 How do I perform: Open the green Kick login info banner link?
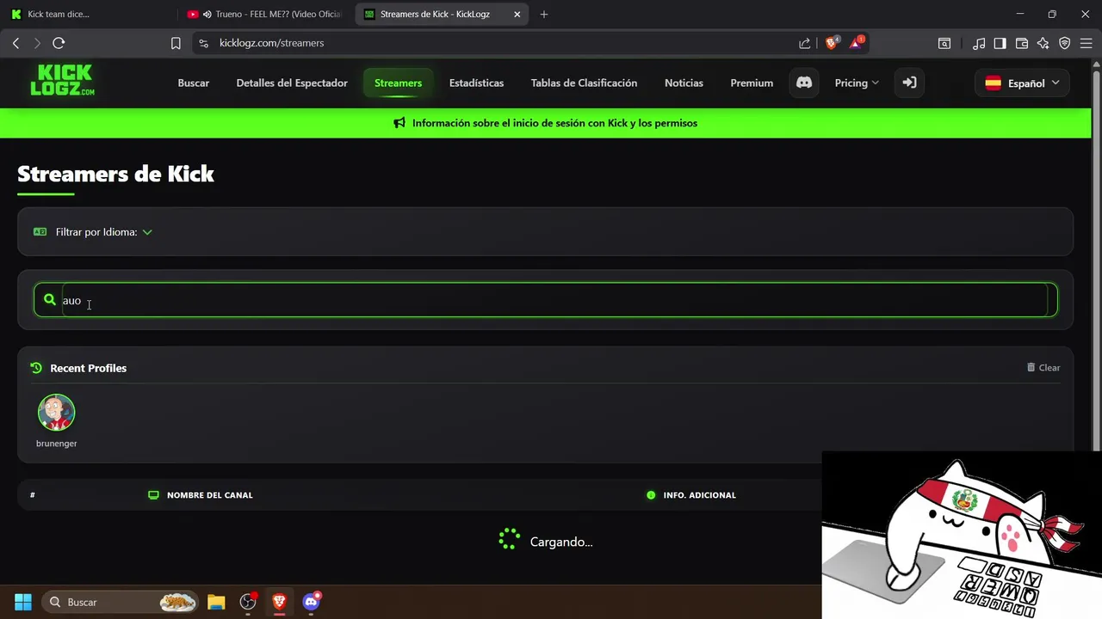click(546, 123)
